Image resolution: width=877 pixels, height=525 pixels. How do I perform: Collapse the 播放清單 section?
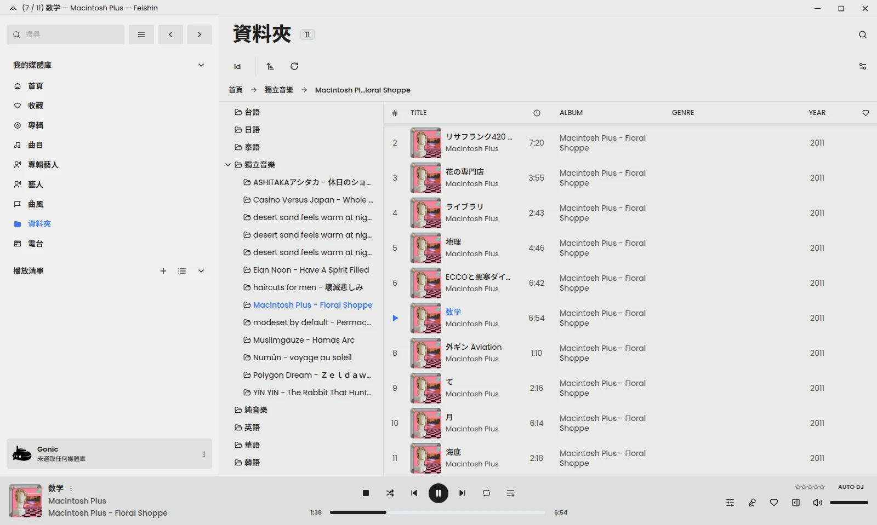[x=201, y=271]
